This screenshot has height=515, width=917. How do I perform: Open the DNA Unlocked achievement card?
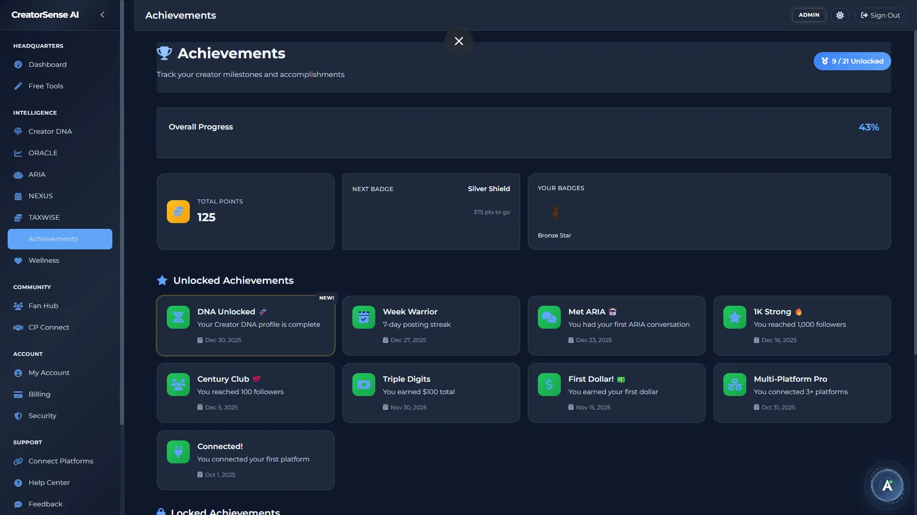tap(245, 325)
